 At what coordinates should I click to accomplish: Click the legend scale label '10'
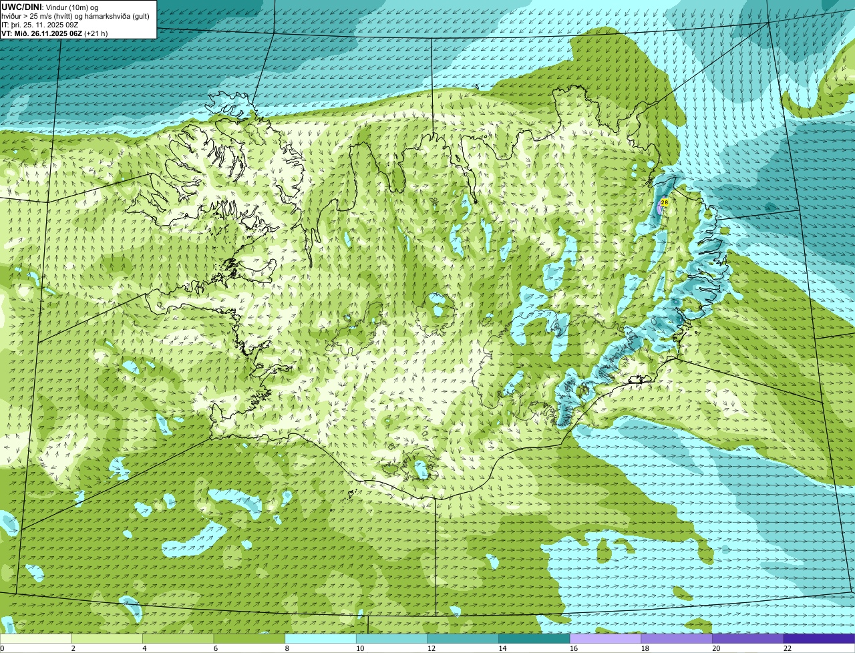point(360,648)
